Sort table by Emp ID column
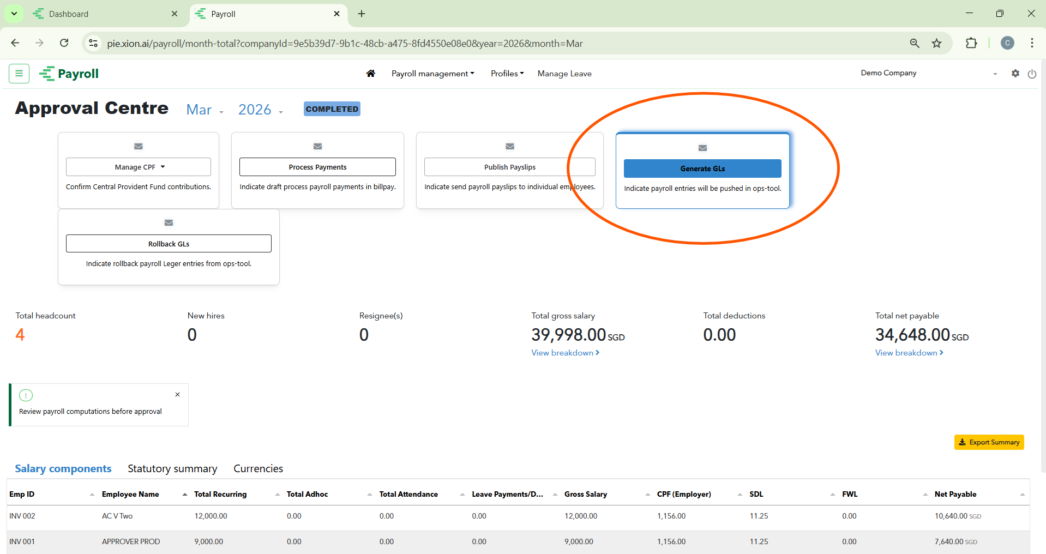This screenshot has height=554, width=1046. pos(22,495)
